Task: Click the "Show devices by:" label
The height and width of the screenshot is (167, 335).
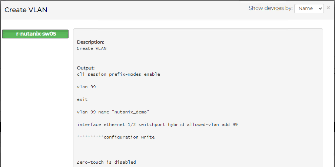Action: (271, 8)
